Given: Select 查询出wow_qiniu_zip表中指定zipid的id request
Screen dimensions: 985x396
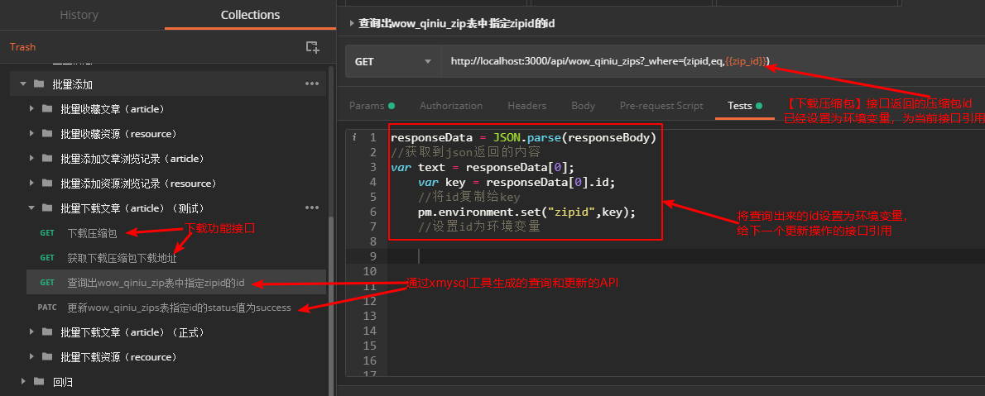Looking at the screenshot, I should coord(175,283).
